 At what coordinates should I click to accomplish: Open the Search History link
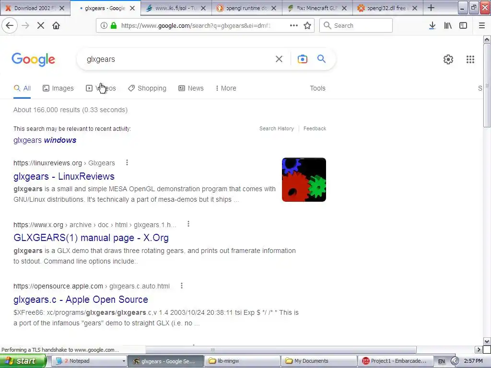tap(277, 128)
